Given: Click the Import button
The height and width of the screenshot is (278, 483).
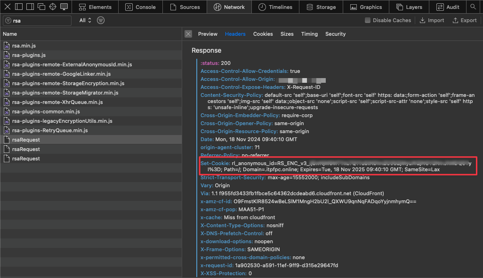Looking at the screenshot, I should click(x=432, y=20).
